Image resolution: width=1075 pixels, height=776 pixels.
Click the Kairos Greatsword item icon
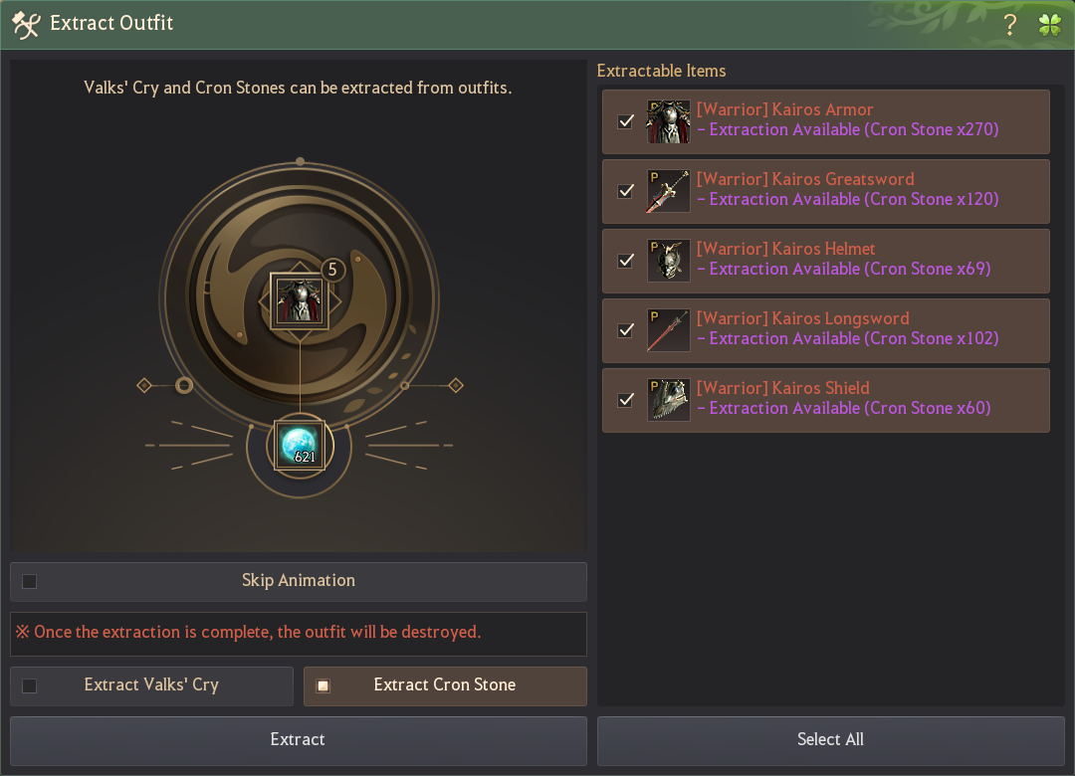[x=669, y=191]
